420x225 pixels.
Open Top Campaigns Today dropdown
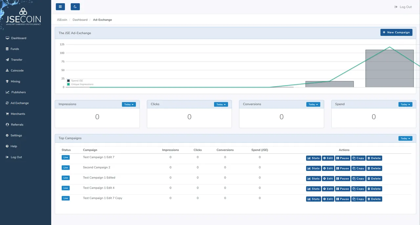pos(405,139)
